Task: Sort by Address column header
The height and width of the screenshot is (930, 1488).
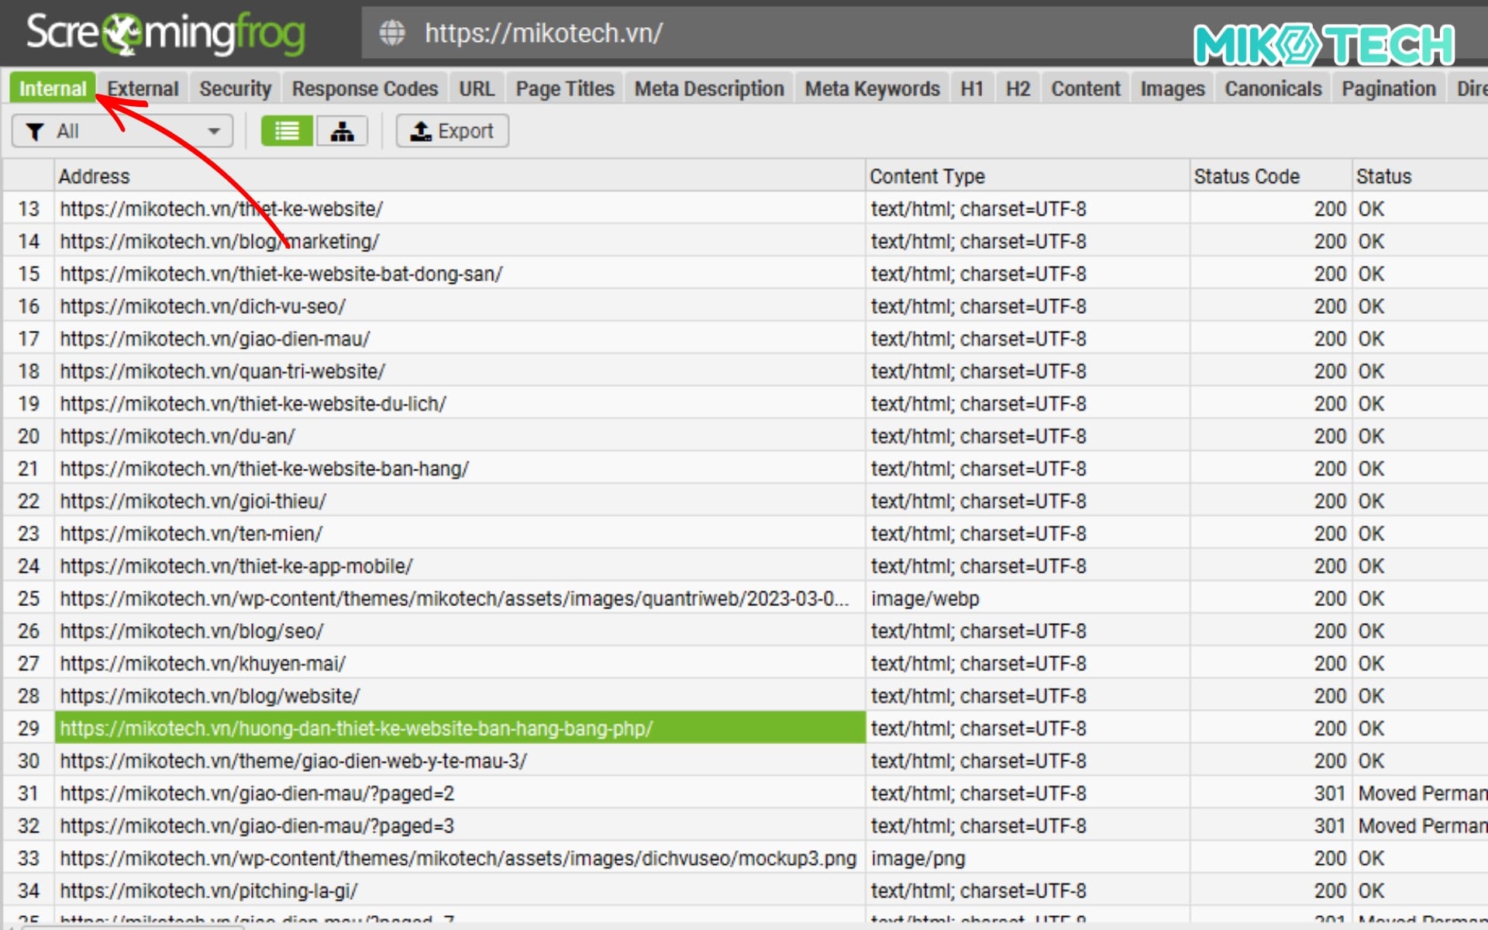Action: [x=457, y=176]
